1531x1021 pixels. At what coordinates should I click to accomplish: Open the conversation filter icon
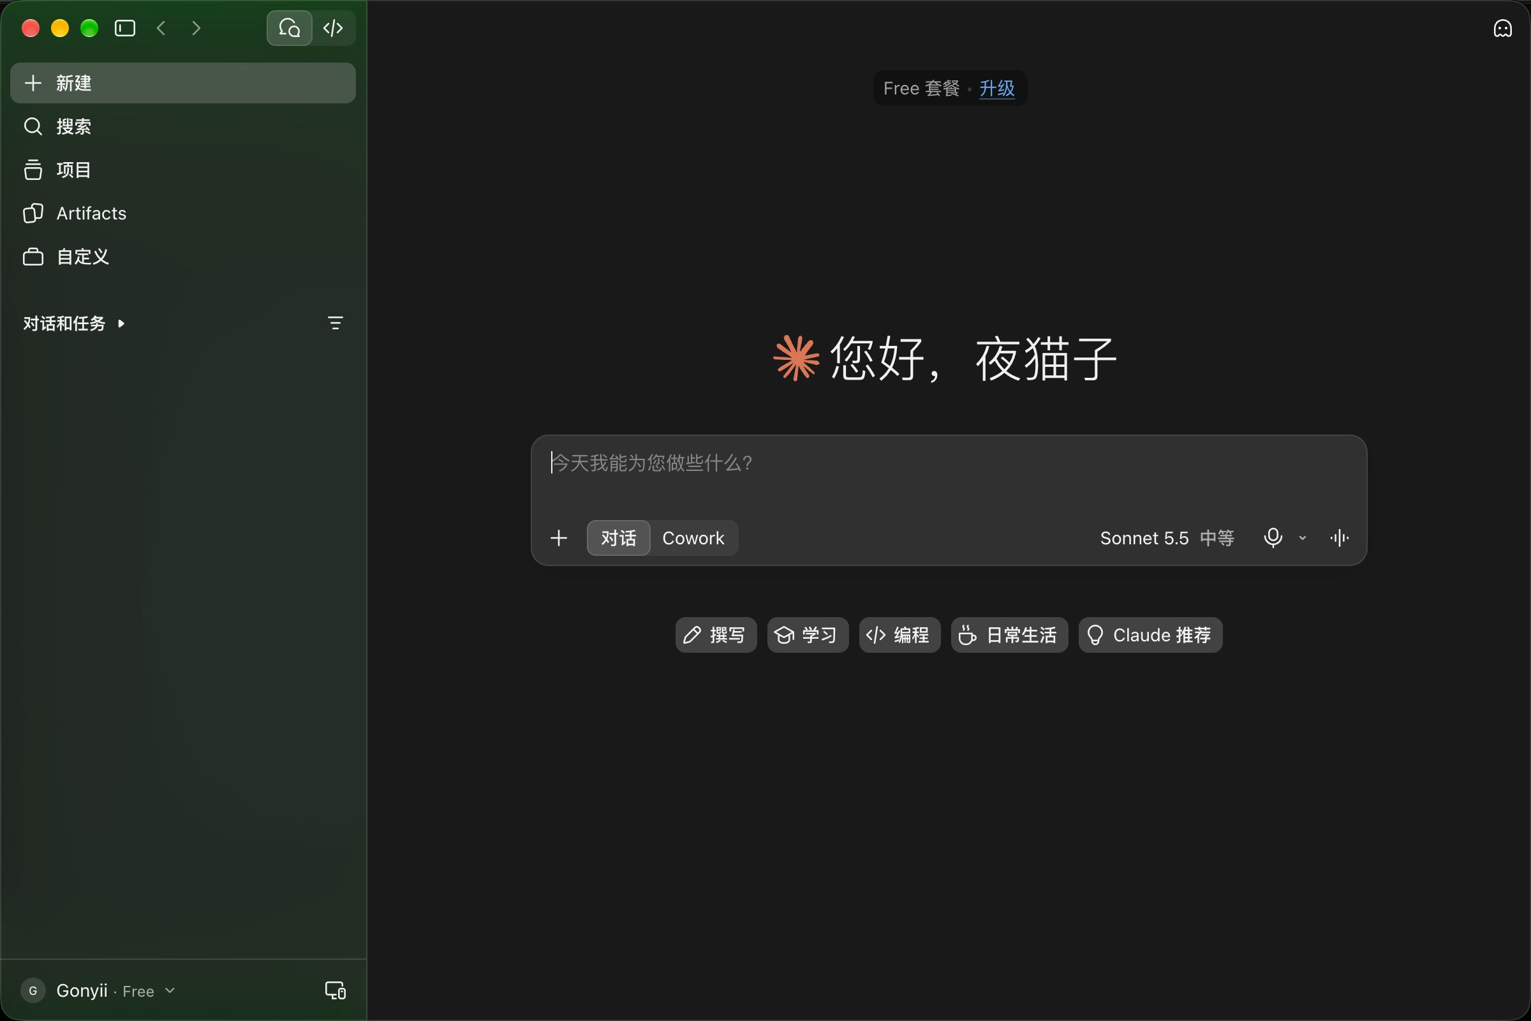336,323
